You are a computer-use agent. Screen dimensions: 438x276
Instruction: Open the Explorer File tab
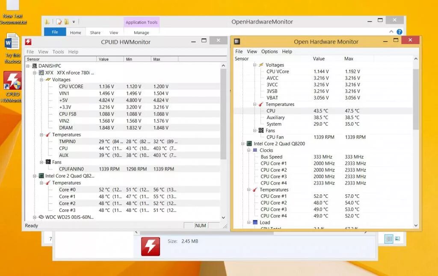[x=55, y=32]
